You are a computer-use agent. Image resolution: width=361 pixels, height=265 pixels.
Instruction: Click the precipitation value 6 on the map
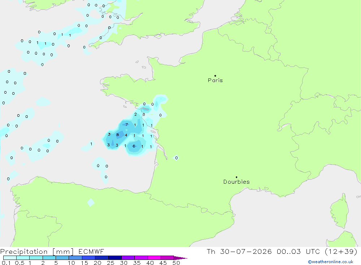point(134,146)
